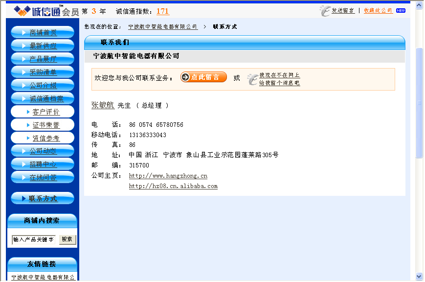This screenshot has height=282, width=425.
Task: Open 客户评价 submenu item
Action: pyautogui.click(x=45, y=112)
